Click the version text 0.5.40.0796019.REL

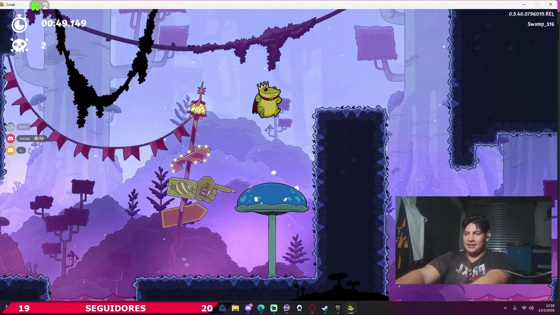pyautogui.click(x=532, y=14)
